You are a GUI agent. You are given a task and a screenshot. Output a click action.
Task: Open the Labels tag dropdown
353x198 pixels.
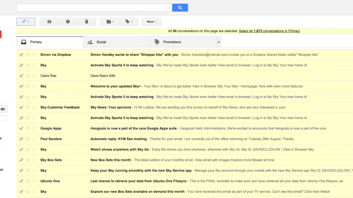pos(129,22)
